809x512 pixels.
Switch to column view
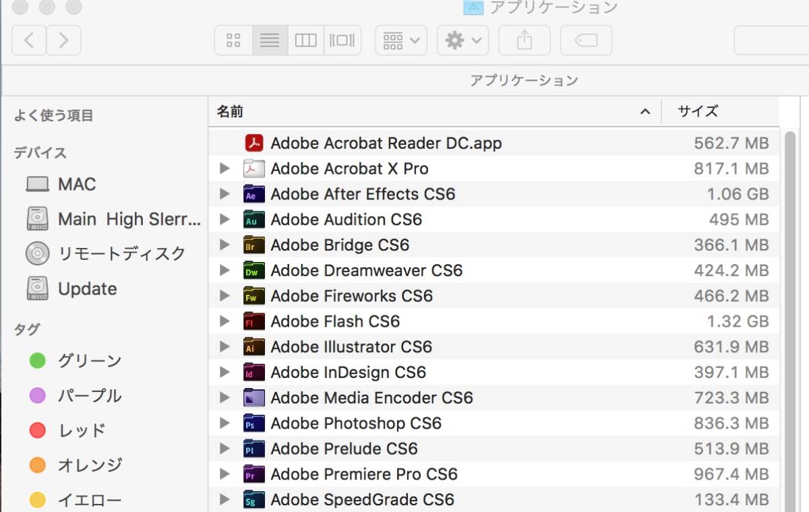tap(306, 40)
